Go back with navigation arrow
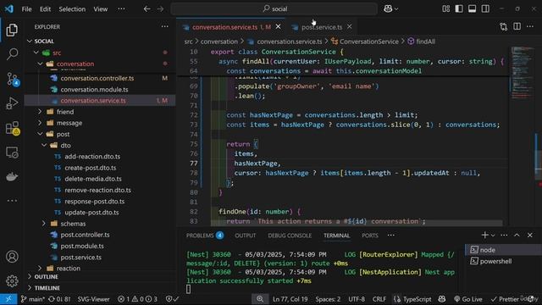542x305 pixels. pyautogui.click(x=147, y=9)
